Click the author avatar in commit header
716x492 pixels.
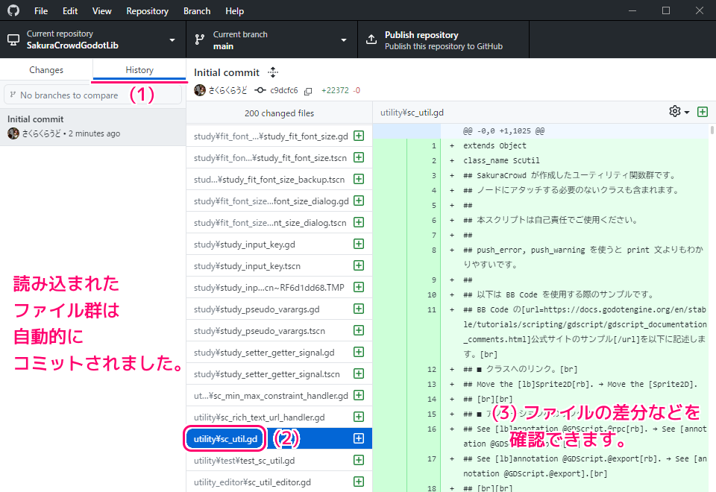(x=200, y=90)
